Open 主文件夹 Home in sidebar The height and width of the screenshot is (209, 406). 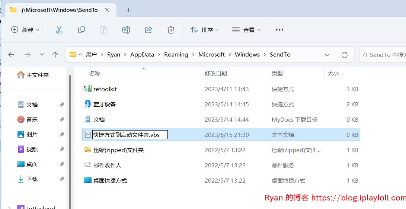(x=33, y=75)
